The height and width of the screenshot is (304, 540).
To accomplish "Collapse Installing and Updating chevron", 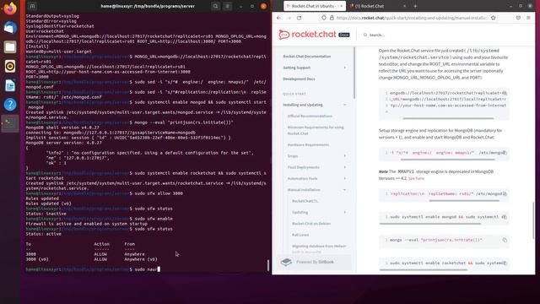I will pos(345,105).
